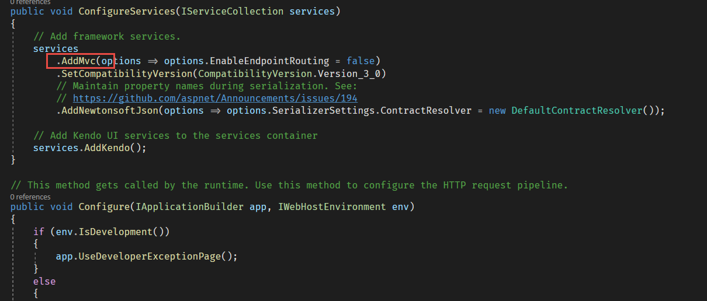The image size is (707, 301).
Task: Click the "Add Kendo UI services" comment line
Action: (x=175, y=135)
